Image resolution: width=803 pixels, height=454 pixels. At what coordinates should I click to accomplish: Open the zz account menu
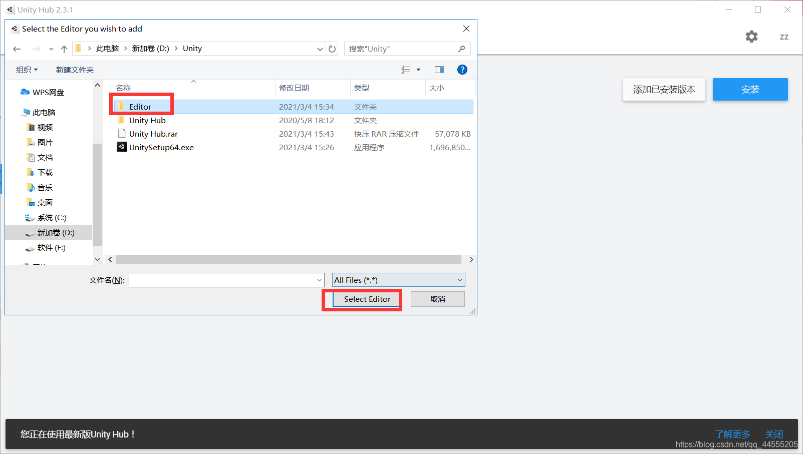point(784,37)
